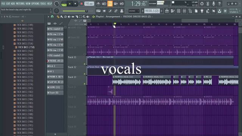Mute Track 13 using its green dot
The width and height of the screenshot is (242, 136).
[84, 84]
